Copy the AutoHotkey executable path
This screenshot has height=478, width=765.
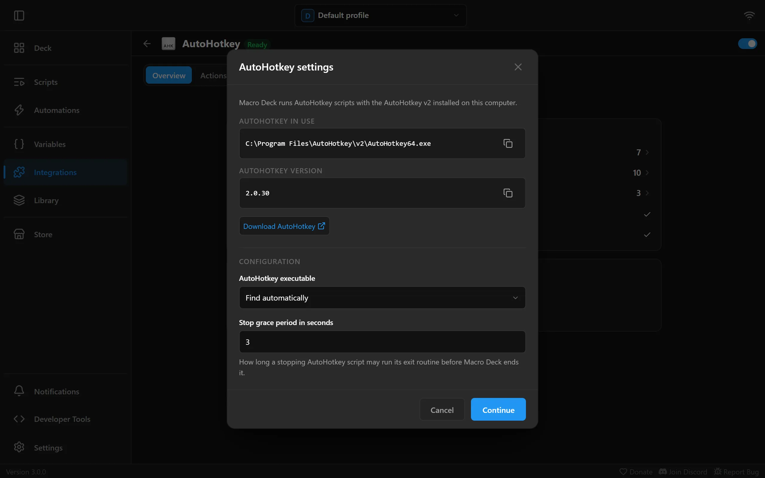(x=508, y=143)
